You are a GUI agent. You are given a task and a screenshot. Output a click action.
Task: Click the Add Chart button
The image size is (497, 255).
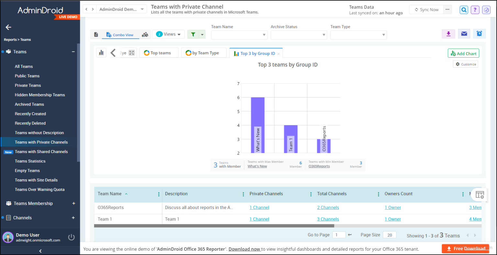(x=463, y=53)
